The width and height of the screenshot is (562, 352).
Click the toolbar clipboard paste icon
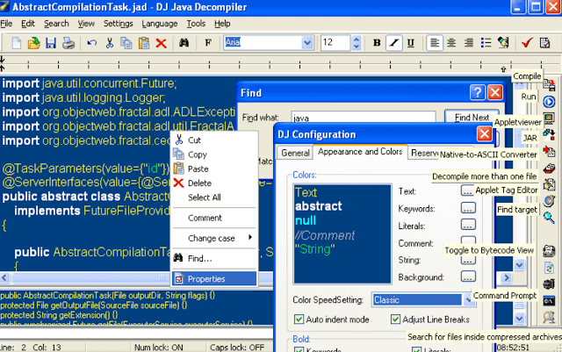(x=144, y=43)
